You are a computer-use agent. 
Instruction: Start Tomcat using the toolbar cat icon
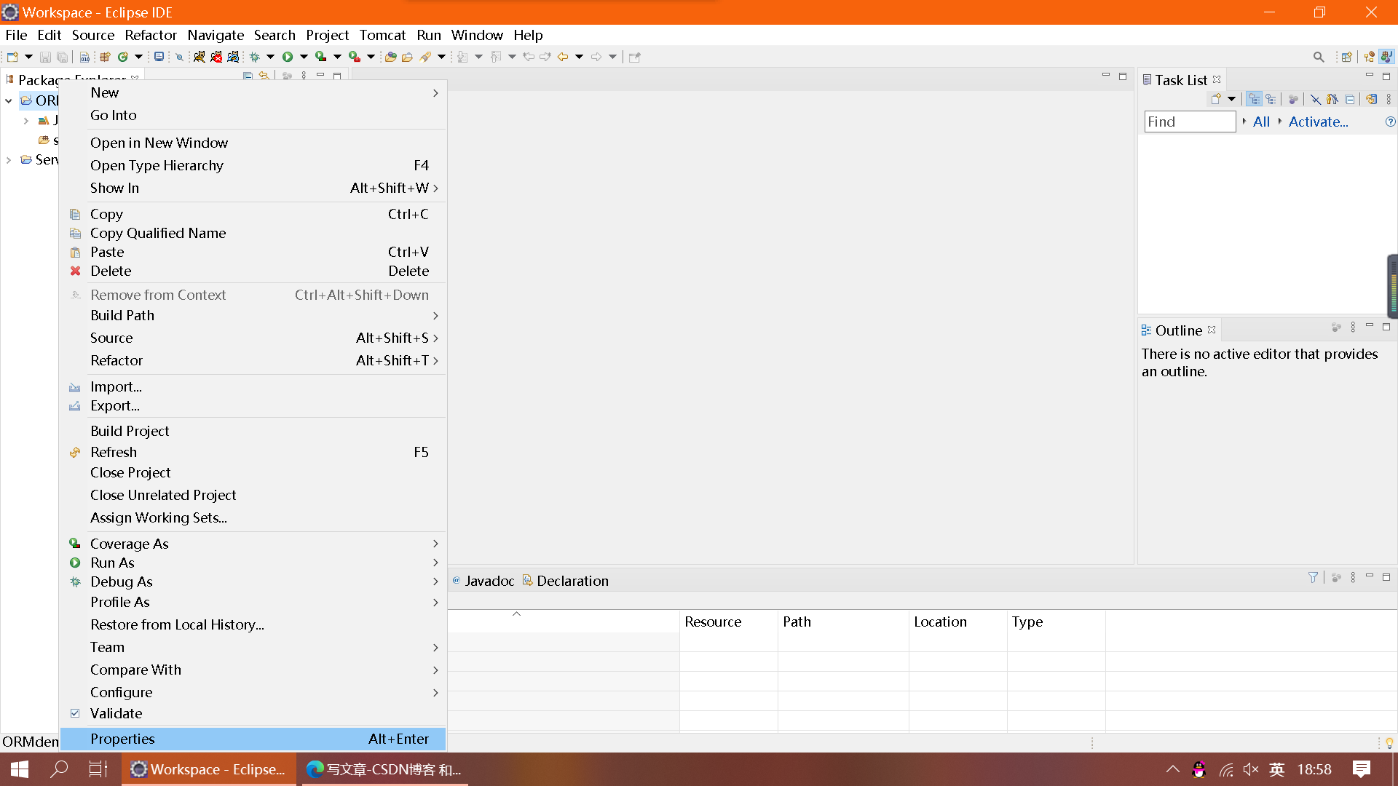pyautogui.click(x=199, y=57)
